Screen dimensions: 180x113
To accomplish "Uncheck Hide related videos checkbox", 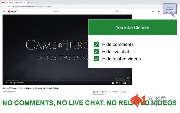I will [96, 58].
